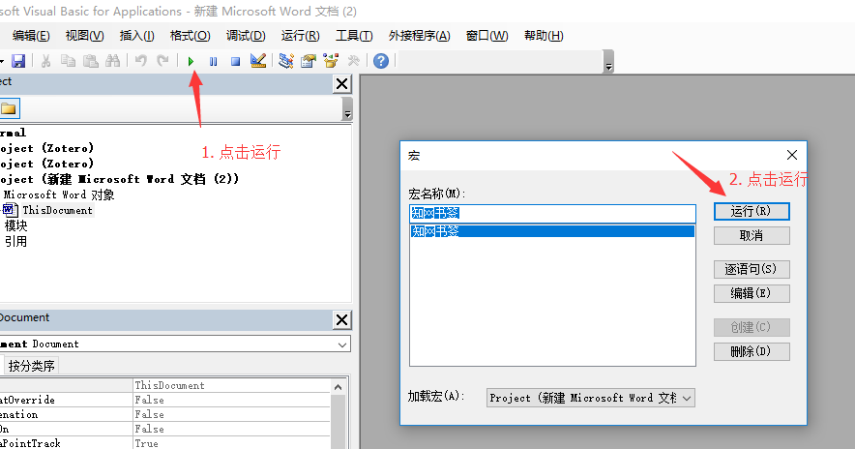Click the ThisDocument name property value
The width and height of the screenshot is (855, 449).
(232, 385)
